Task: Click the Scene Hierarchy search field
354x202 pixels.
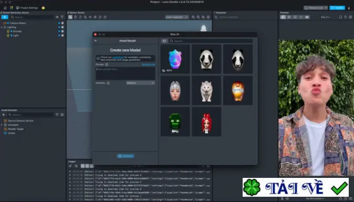Action: (x=32, y=17)
